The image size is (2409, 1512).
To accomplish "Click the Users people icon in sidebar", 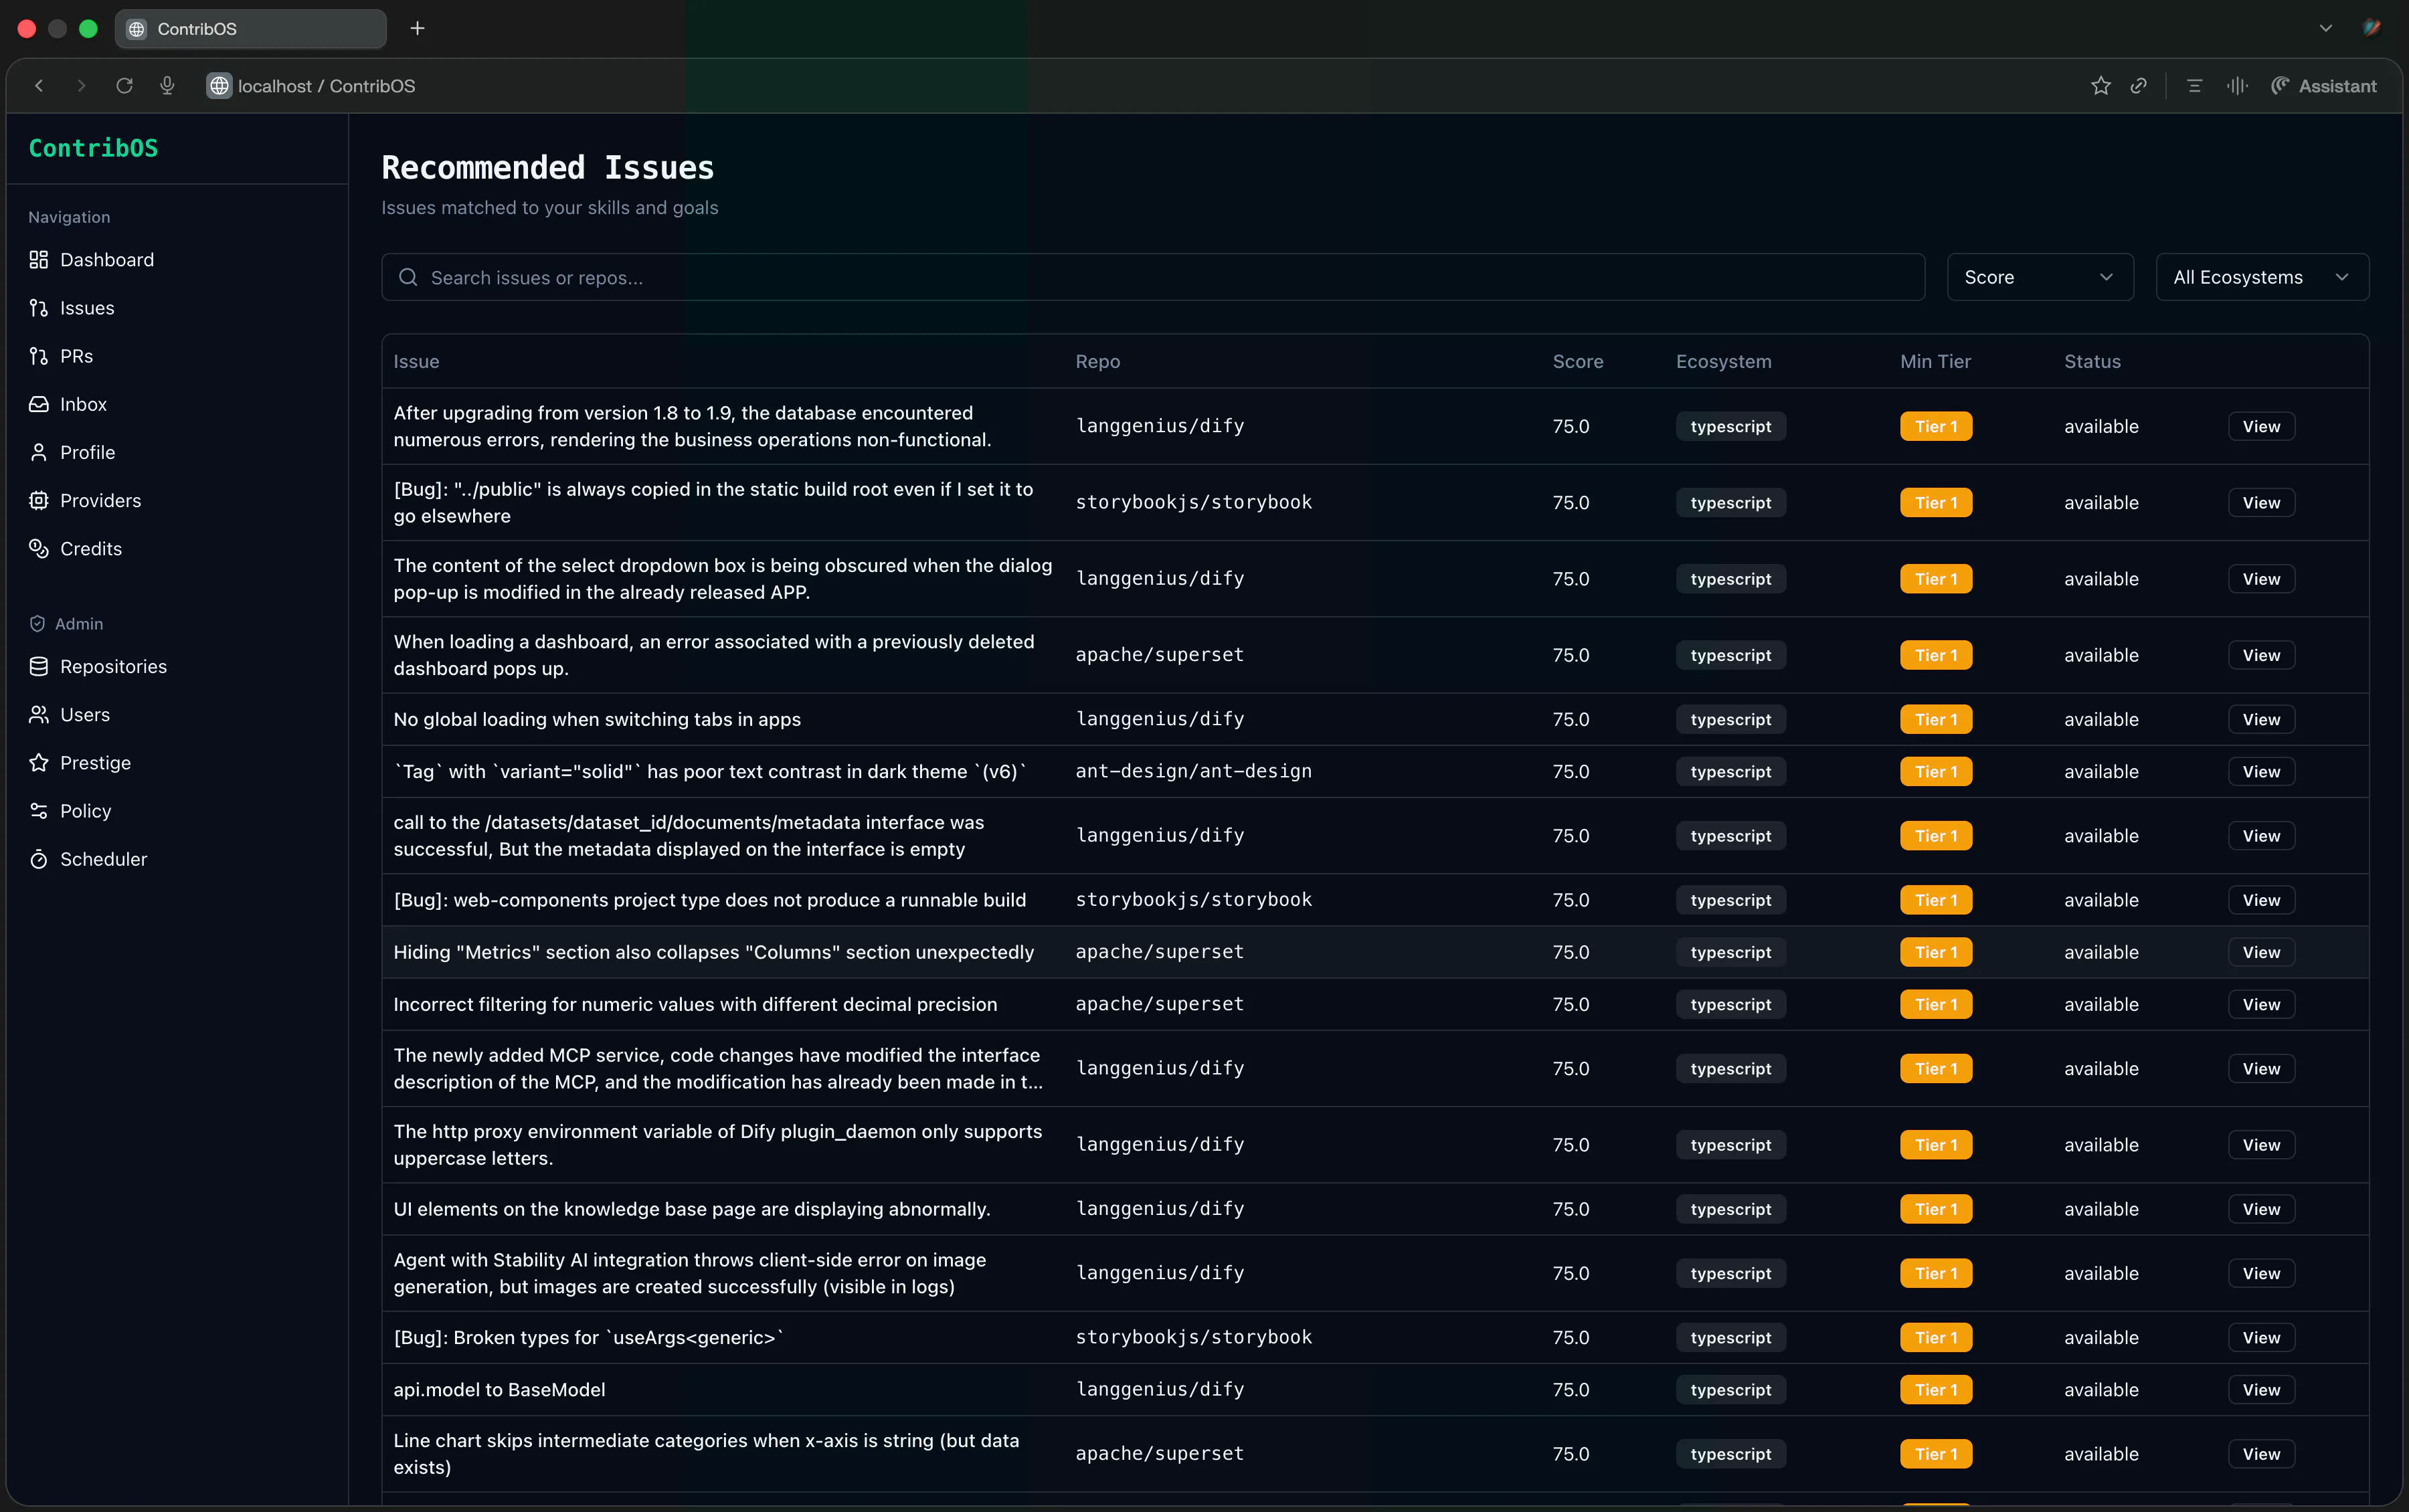I will (39, 714).
